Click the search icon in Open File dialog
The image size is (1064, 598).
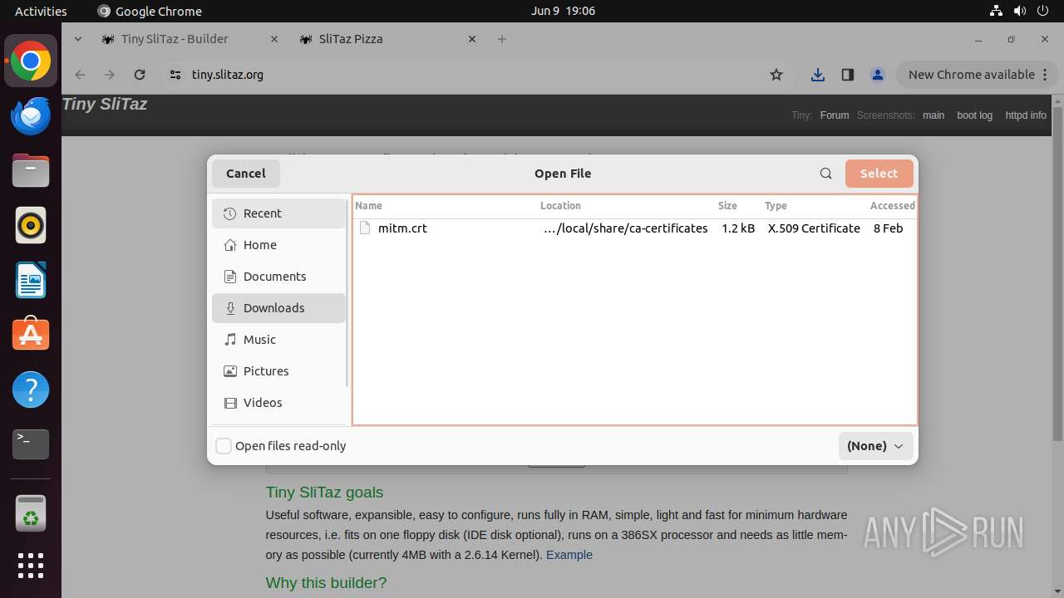[825, 174]
